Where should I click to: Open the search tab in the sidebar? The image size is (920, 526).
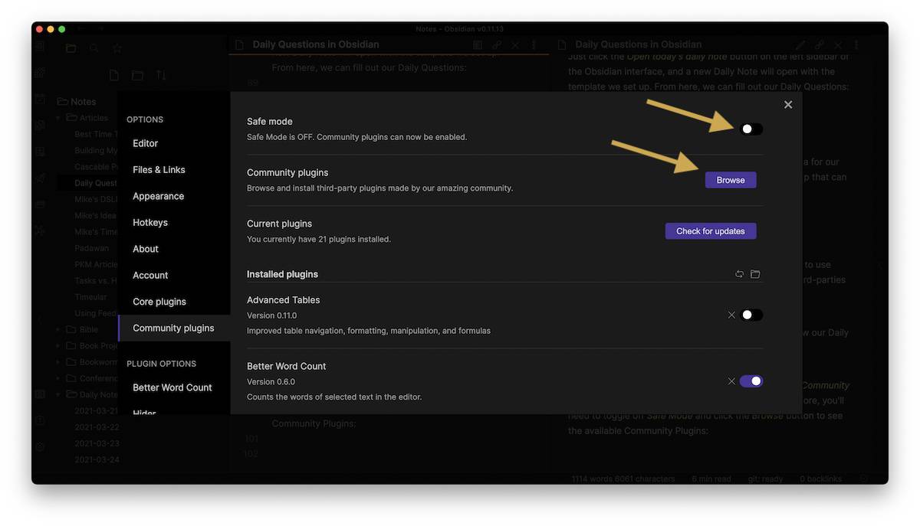coord(94,48)
